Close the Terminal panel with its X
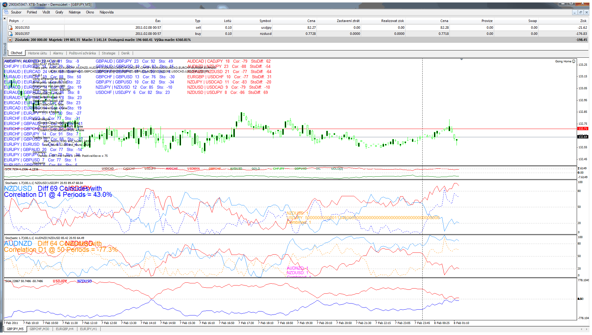The height and width of the screenshot is (335, 592). coord(5,19)
